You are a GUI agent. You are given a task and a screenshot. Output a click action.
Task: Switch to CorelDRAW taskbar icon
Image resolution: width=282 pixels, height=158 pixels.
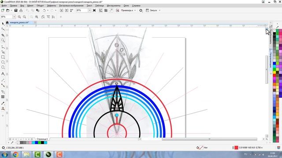pos(48,154)
